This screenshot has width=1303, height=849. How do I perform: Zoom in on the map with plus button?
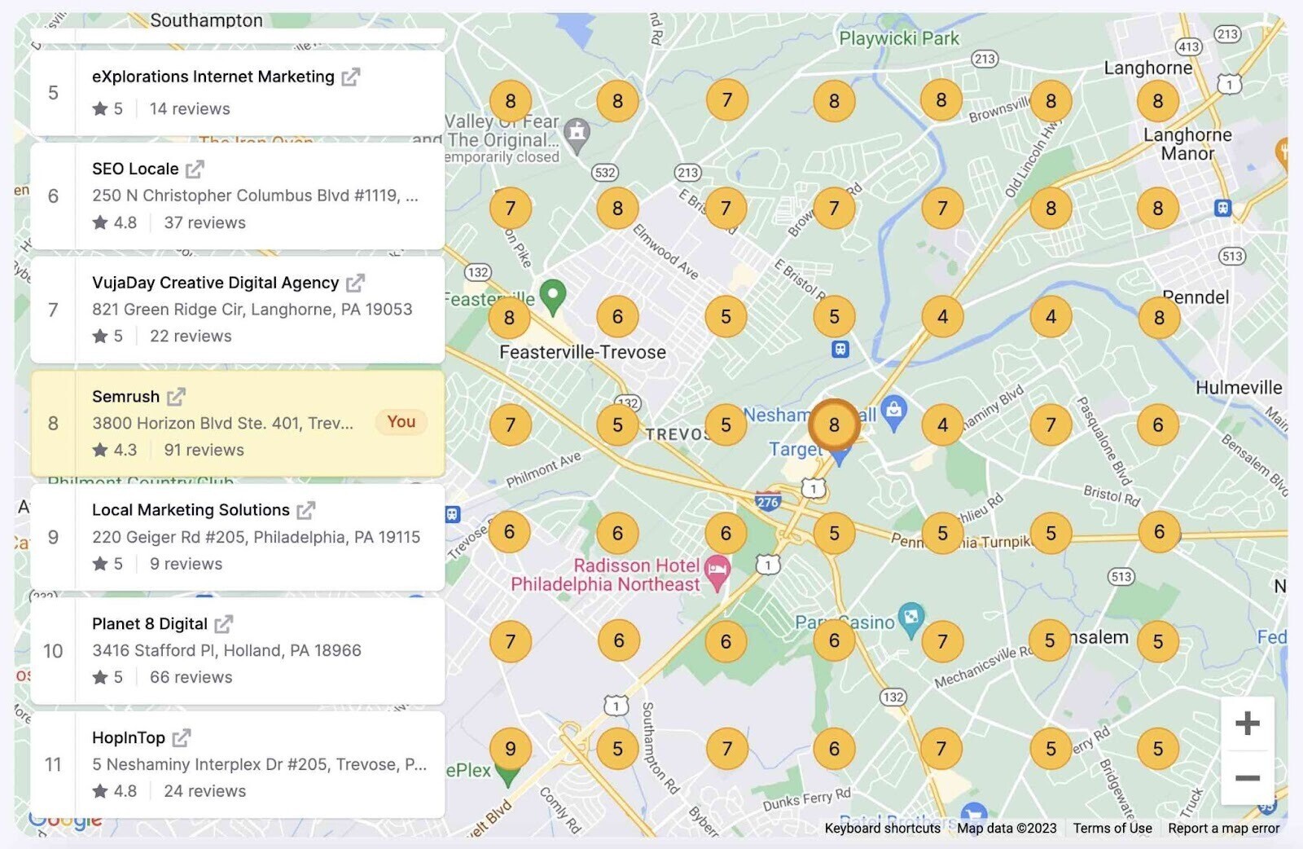[x=1247, y=724]
